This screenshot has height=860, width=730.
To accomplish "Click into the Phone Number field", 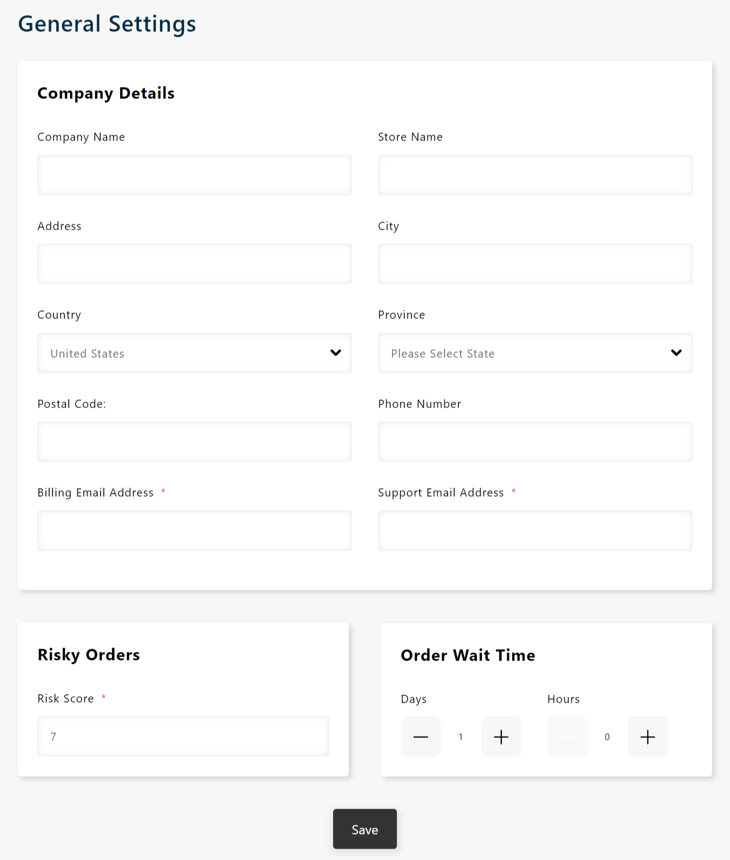I will point(535,442).
